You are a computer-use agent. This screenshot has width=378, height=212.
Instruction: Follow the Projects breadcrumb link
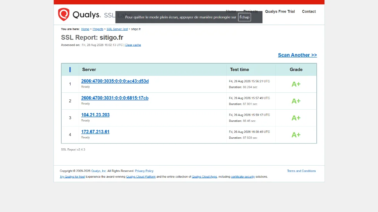98,29
